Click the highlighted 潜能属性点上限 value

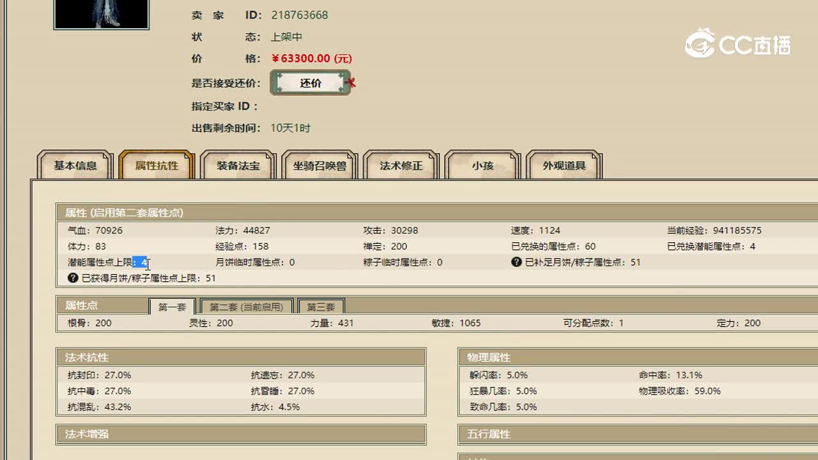point(141,262)
